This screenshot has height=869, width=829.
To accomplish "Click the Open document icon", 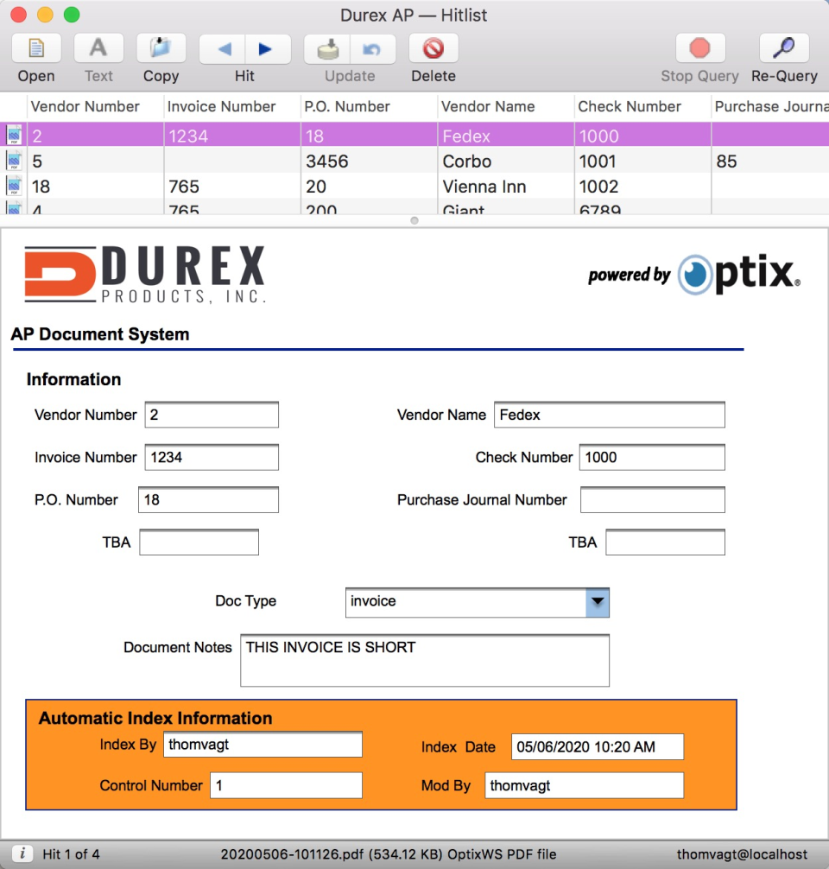I will (35, 48).
